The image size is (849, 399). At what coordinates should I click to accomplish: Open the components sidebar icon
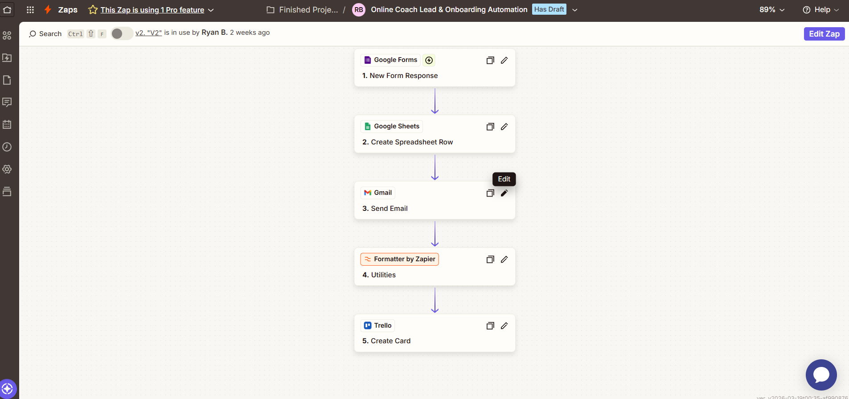tap(7, 35)
